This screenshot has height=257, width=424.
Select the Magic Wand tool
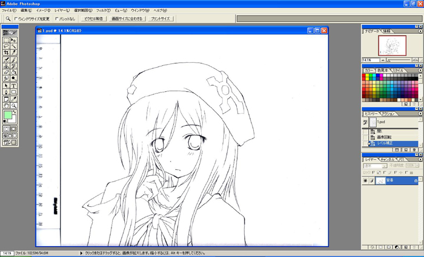pyautogui.click(x=13, y=46)
